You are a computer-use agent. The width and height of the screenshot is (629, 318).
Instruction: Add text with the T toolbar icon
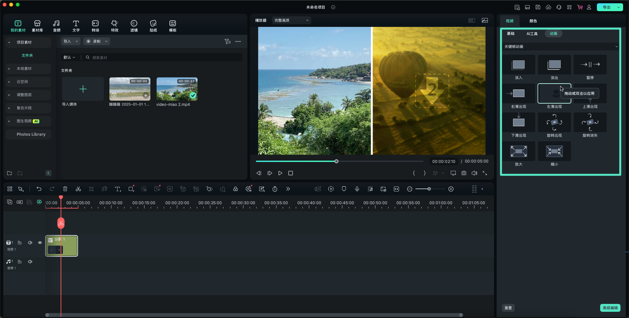(x=118, y=189)
